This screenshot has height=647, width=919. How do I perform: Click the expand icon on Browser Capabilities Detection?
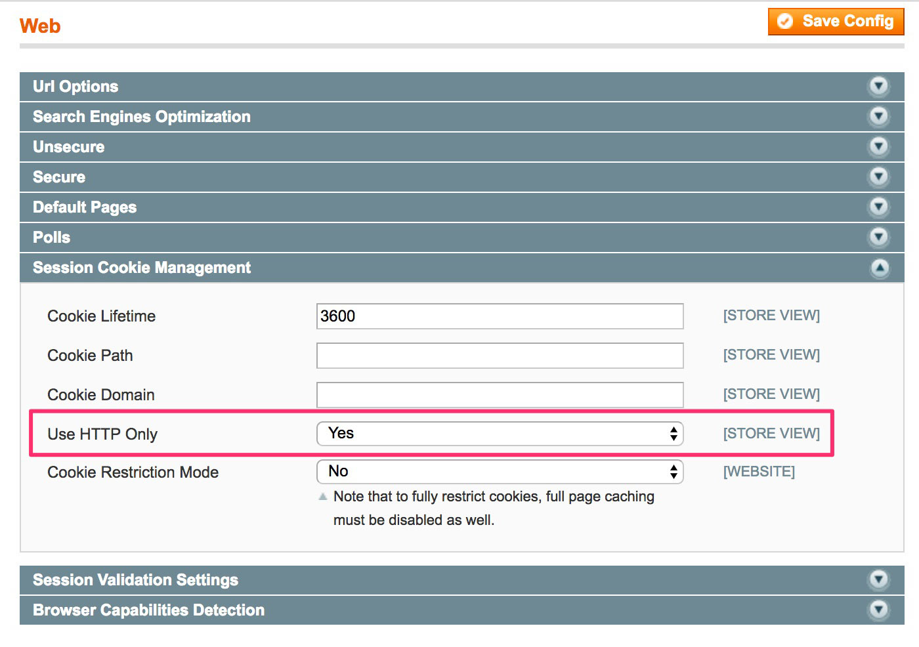(x=878, y=610)
